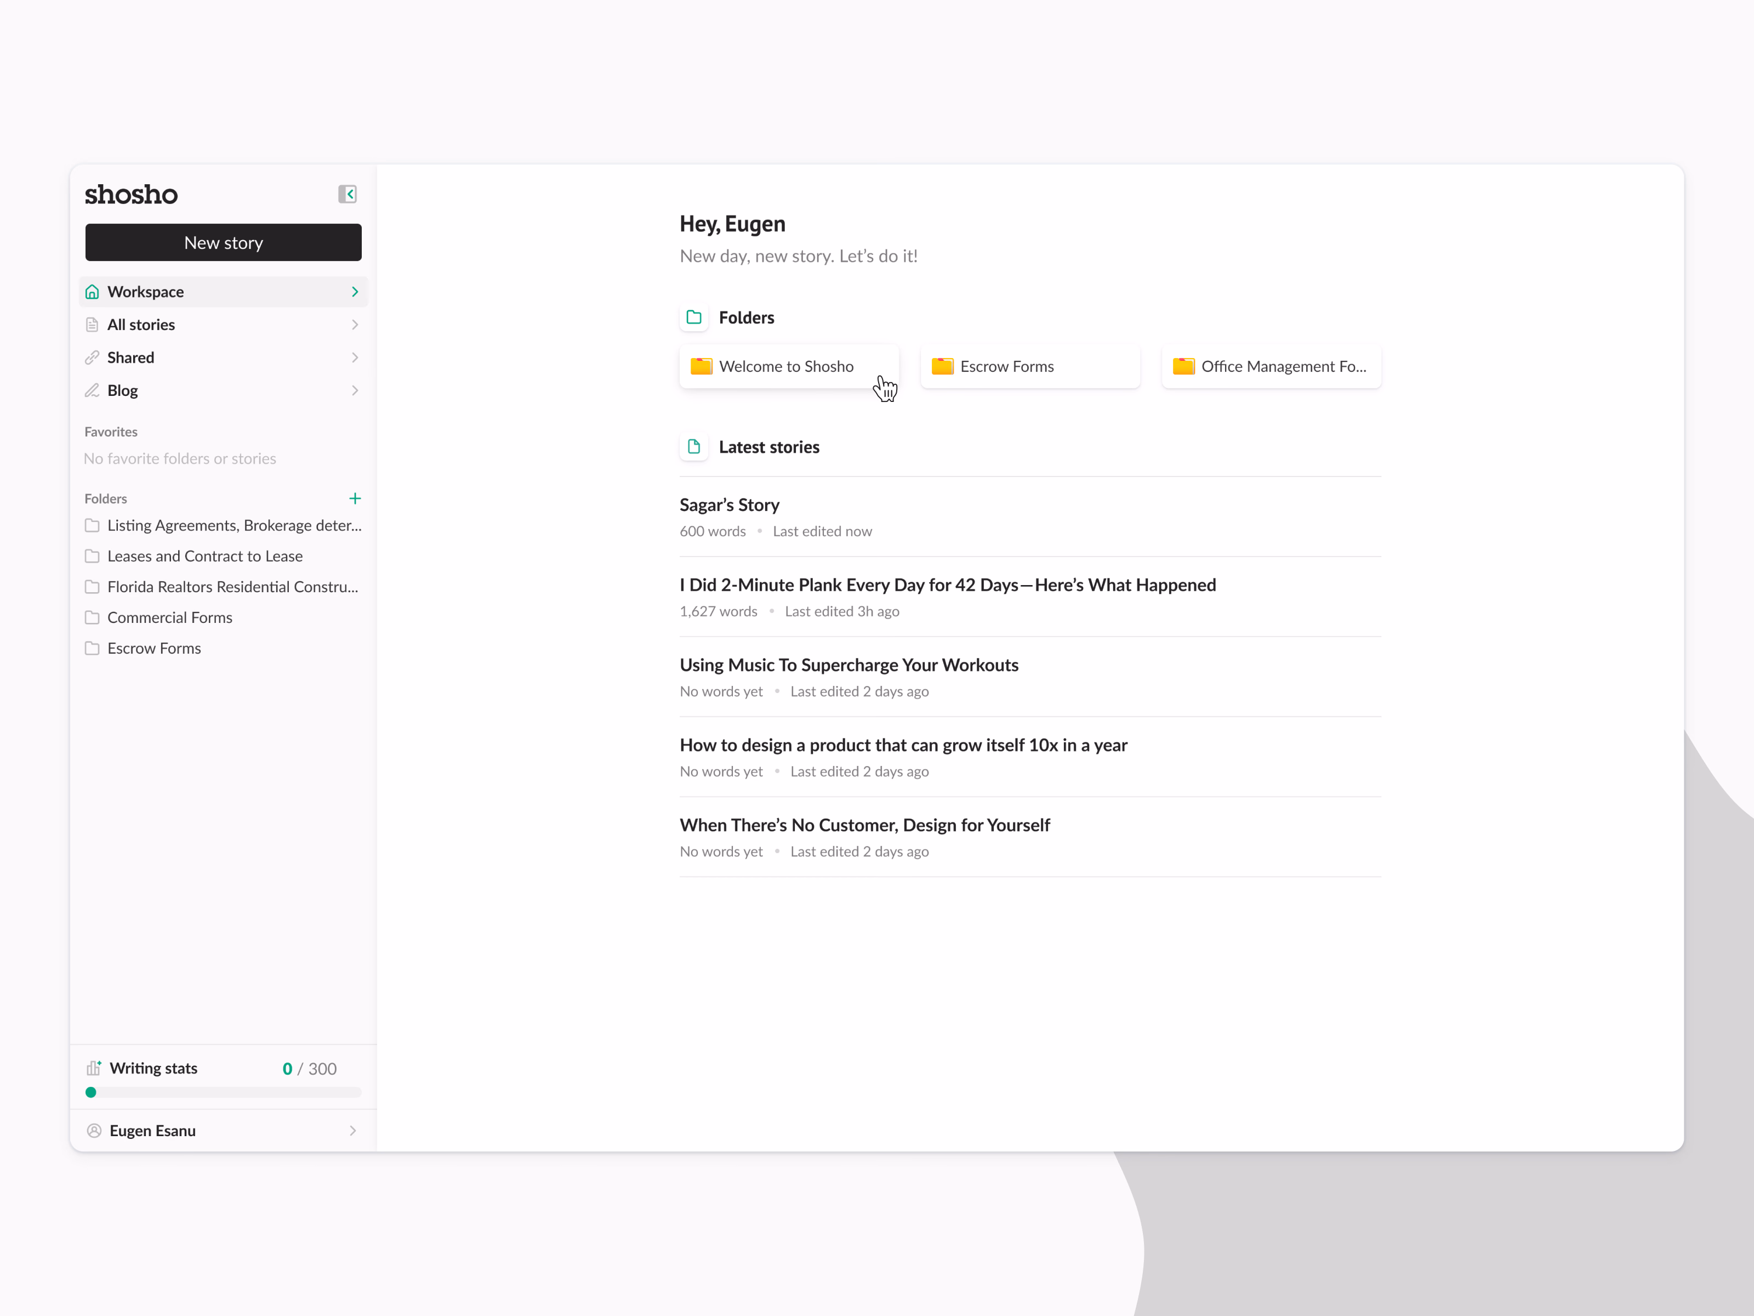1754x1316 pixels.
Task: Open the Escrow Forms sidebar folder
Action: pyautogui.click(x=143, y=648)
